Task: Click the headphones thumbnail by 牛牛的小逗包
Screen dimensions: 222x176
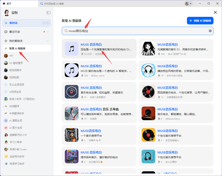Action: [x=148, y=70]
